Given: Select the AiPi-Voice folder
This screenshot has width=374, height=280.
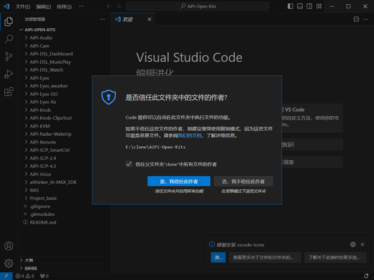Looking at the screenshot, I should tap(64, 174).
